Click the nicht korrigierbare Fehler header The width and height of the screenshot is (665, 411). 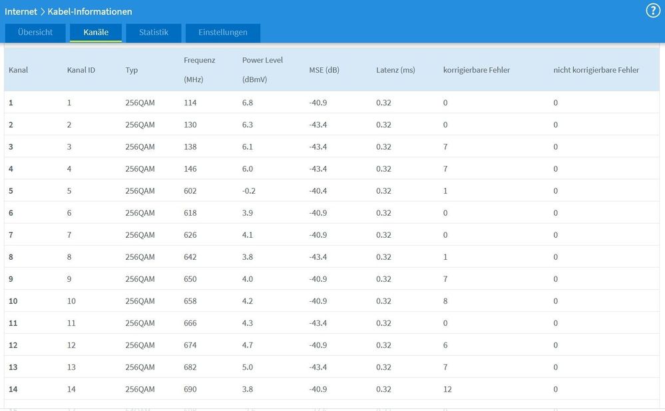596,70
